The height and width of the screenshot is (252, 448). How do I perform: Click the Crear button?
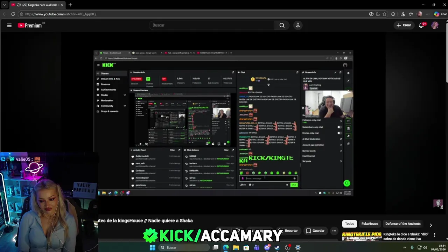[404, 25]
